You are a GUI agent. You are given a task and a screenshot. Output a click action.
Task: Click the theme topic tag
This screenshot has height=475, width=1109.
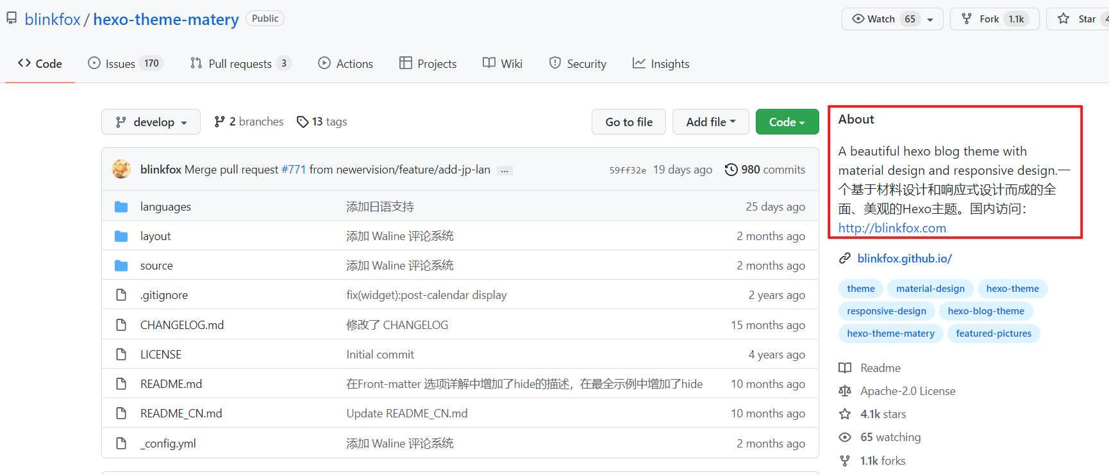coord(861,289)
